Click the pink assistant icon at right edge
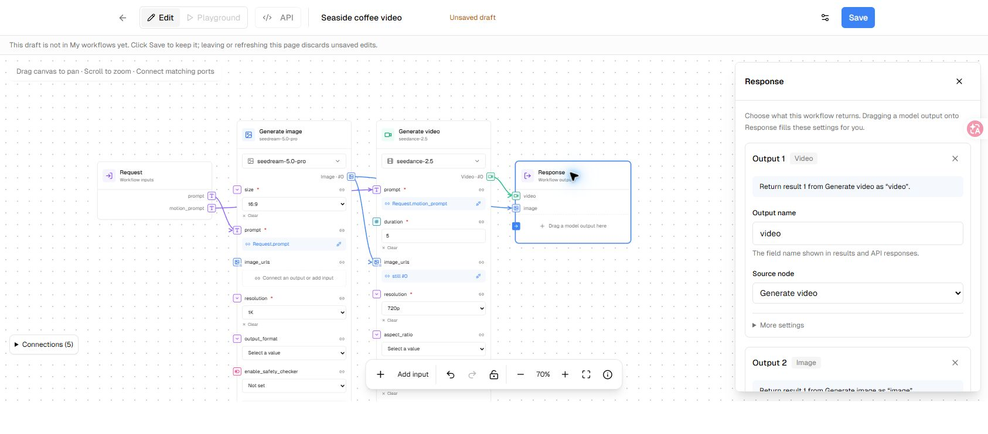988x434 pixels. coord(975,129)
